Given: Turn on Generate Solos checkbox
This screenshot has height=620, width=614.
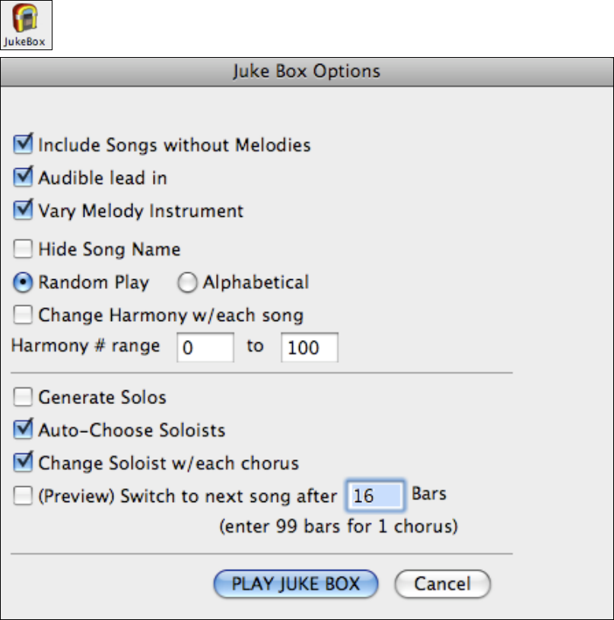Looking at the screenshot, I should 24,397.
